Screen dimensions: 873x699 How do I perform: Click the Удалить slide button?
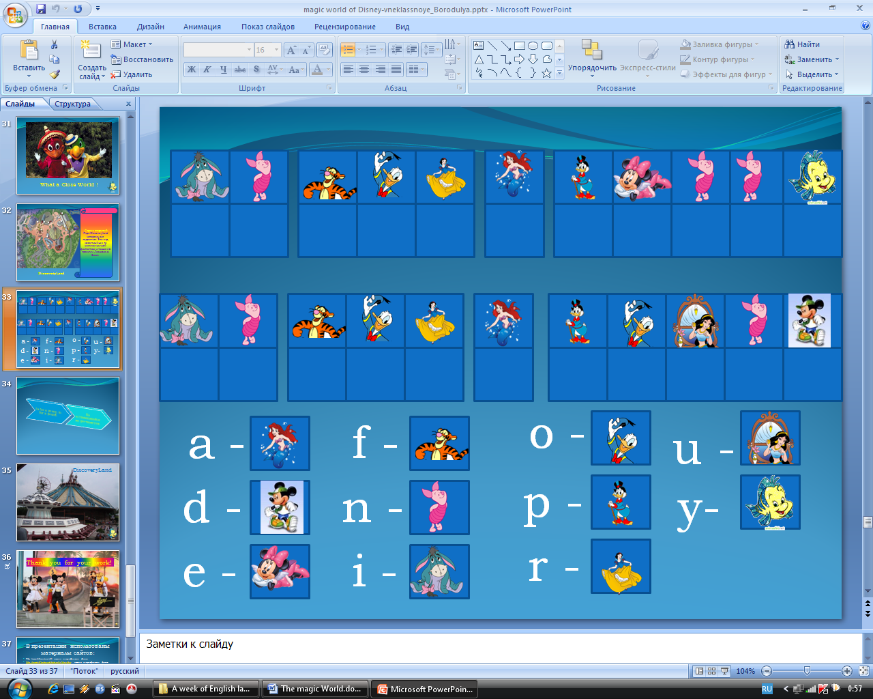[132, 74]
